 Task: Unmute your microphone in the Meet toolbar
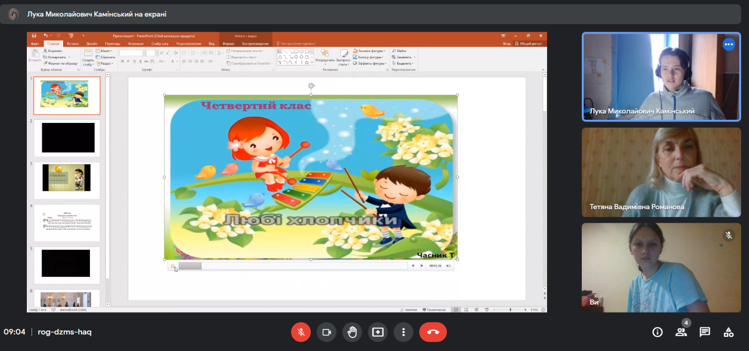[301, 332]
